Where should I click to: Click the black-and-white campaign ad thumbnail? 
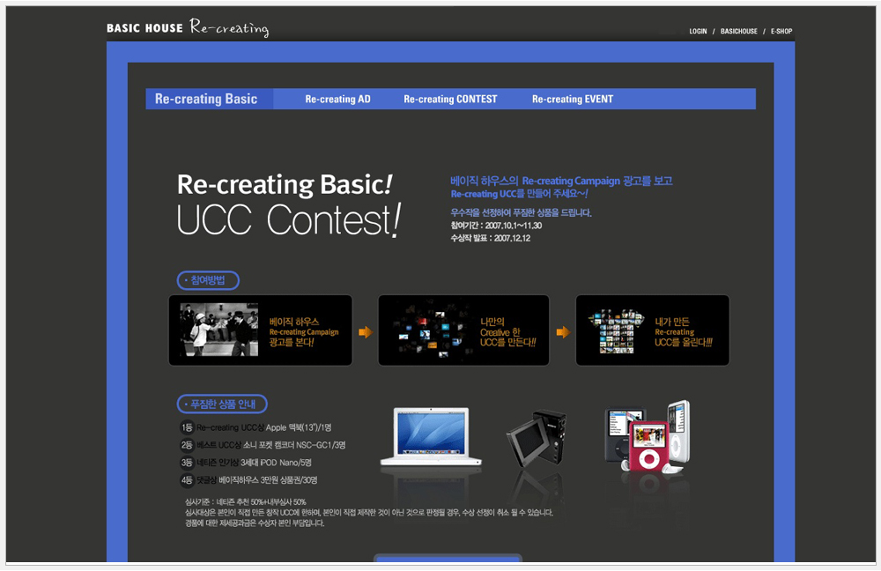coord(218,330)
